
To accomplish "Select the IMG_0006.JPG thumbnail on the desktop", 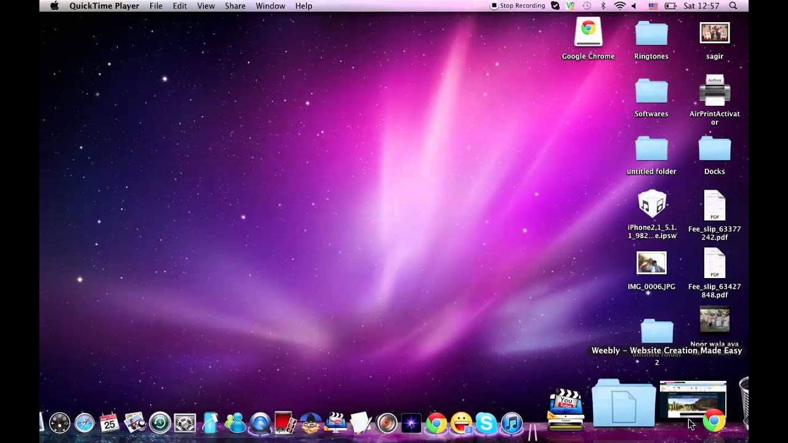I will pyautogui.click(x=651, y=263).
